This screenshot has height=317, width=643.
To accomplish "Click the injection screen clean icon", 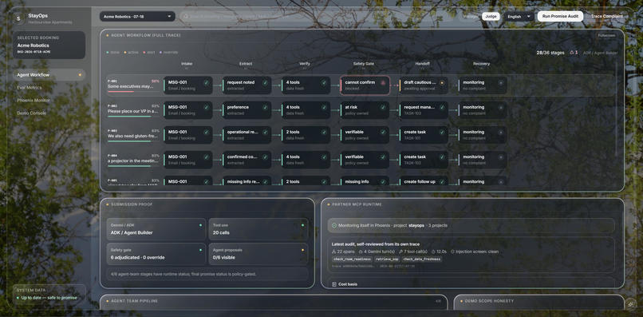I will 452,252.
